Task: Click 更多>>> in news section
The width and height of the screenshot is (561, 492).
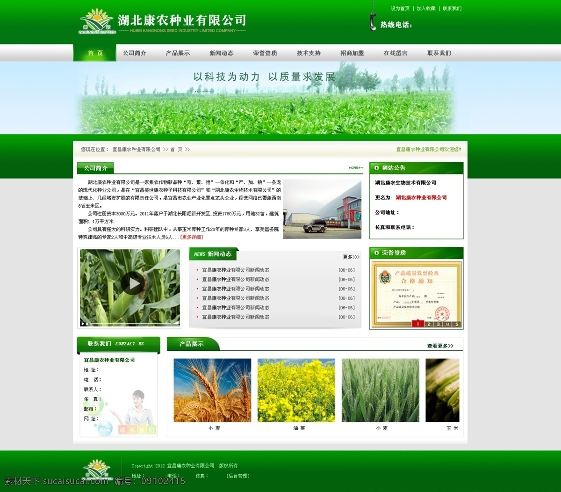Action: 351,257
